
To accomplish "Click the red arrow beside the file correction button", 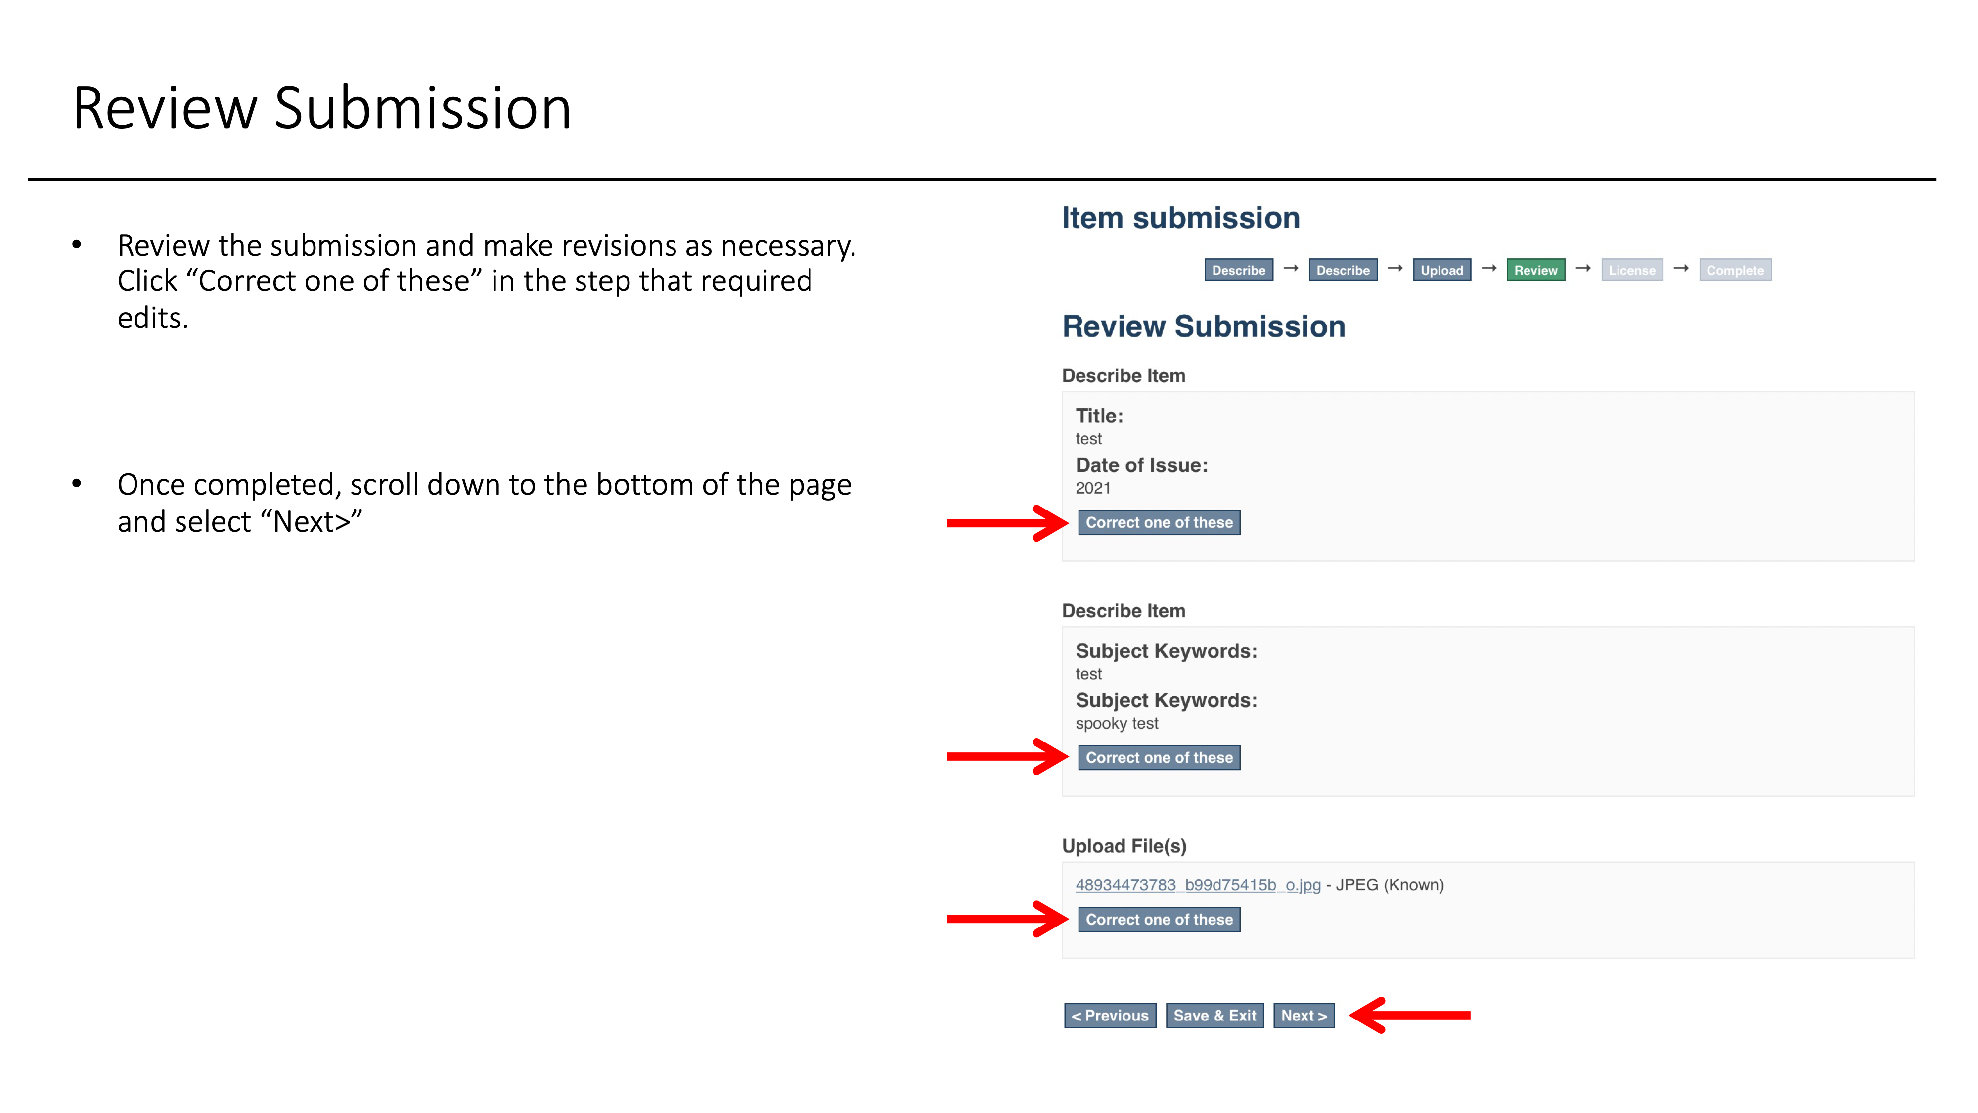I will pos(1006,919).
